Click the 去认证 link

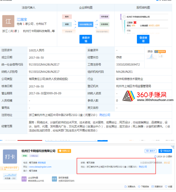point(167,162)
